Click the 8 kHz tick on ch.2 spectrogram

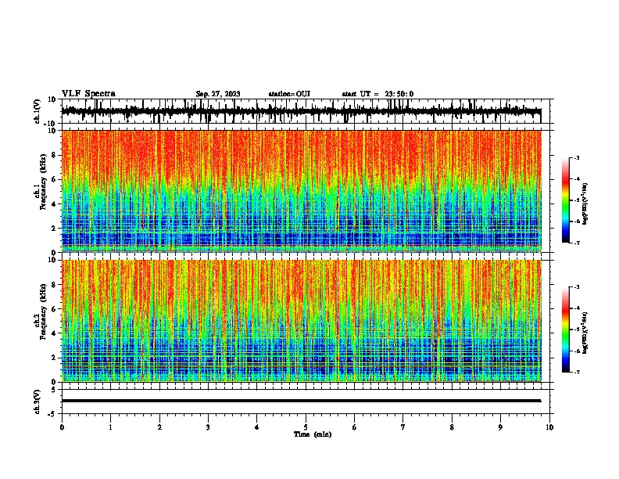(55, 285)
